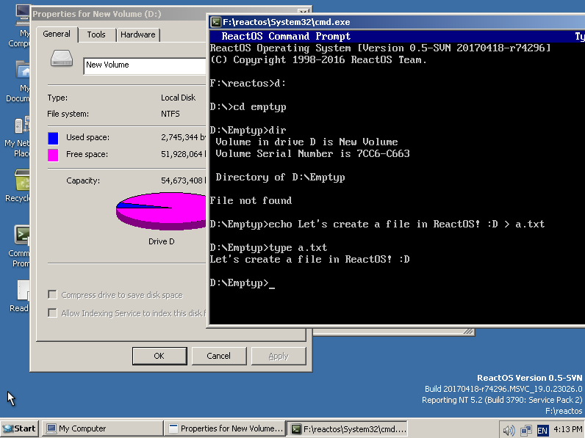Switch to cmd.exe taskbar button
This screenshot has height=438, width=585.
click(x=347, y=428)
